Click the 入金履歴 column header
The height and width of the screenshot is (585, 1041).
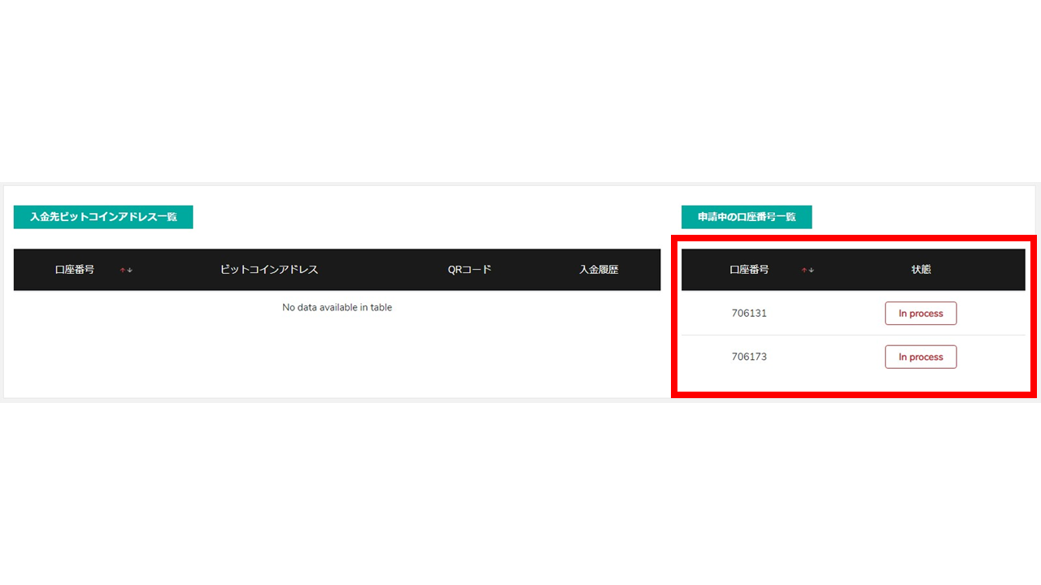pyautogui.click(x=599, y=270)
